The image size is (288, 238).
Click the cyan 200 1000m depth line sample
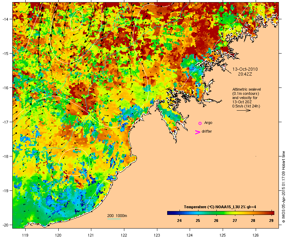[x=114, y=219]
